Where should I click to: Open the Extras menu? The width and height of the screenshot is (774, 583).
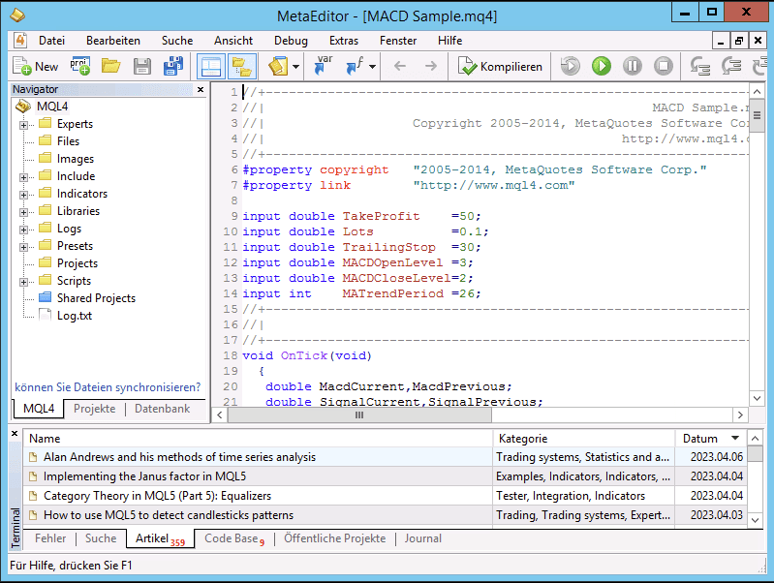344,41
